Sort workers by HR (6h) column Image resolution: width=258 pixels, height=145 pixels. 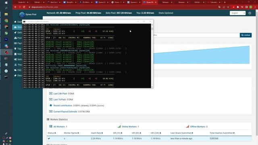[x=136, y=133]
